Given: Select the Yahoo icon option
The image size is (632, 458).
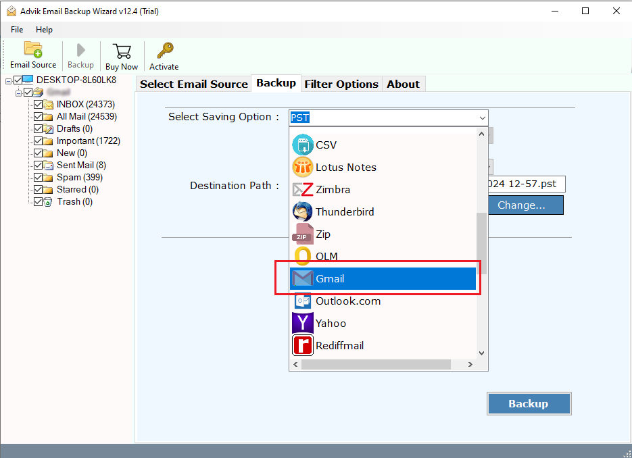Looking at the screenshot, I should click(x=302, y=323).
